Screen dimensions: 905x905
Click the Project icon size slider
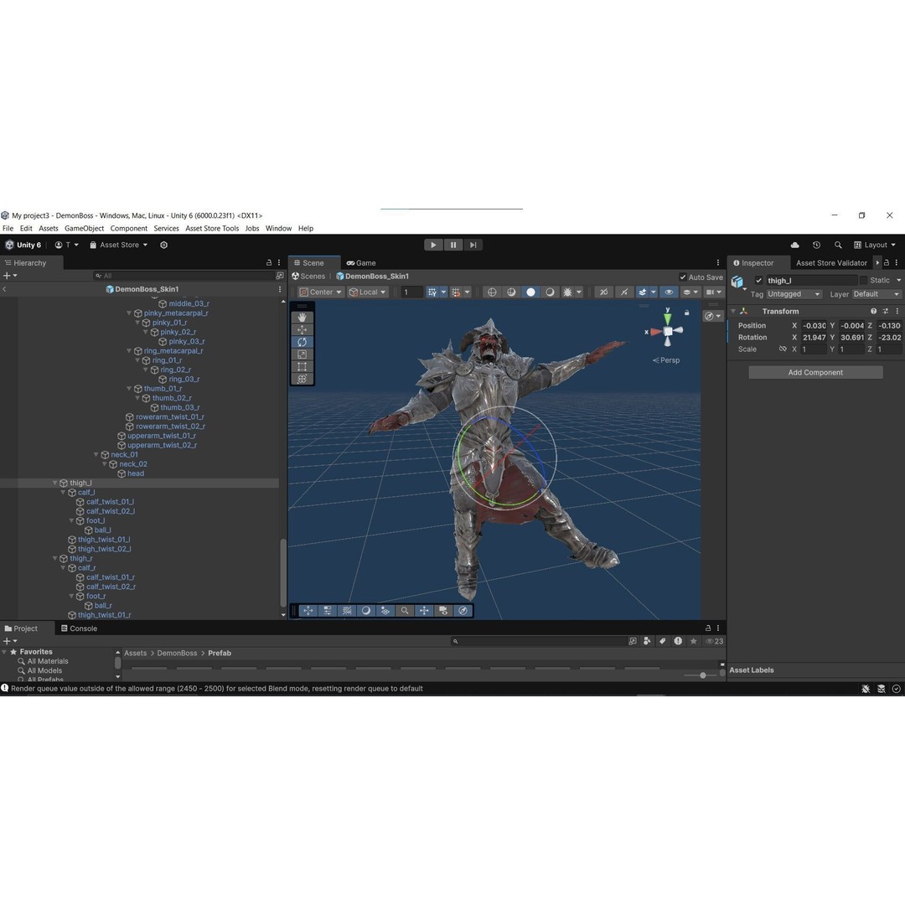pos(701,675)
